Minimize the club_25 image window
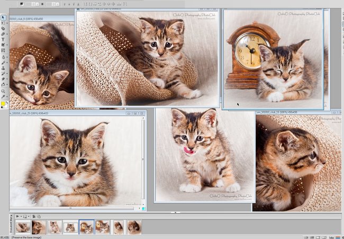This screenshot has width=344, height=239. pyautogui.click(x=129, y=113)
